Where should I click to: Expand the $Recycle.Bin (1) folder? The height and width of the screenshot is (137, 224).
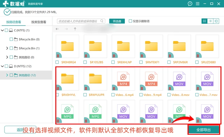[x=7, y=48]
